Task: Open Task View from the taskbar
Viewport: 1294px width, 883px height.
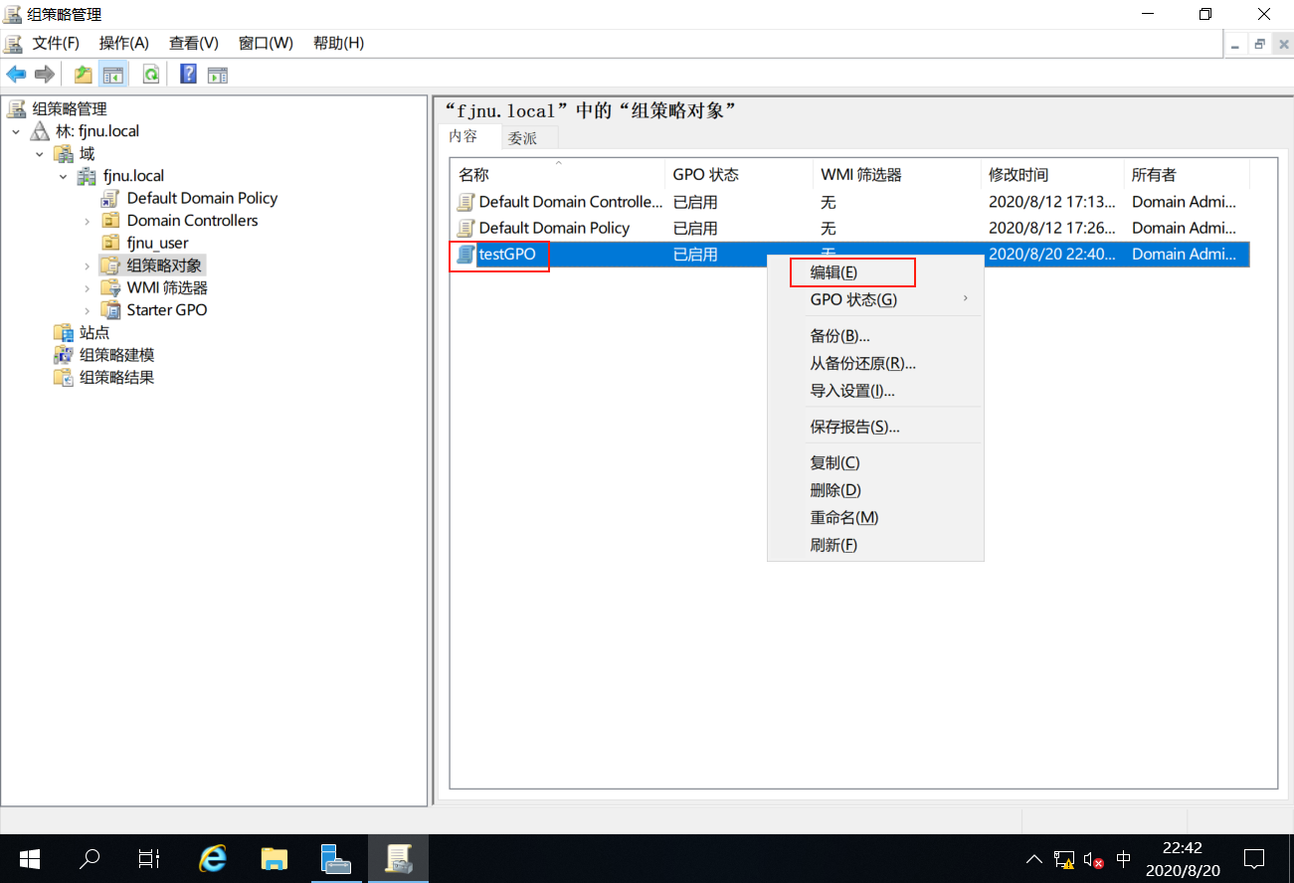Action: pyautogui.click(x=149, y=858)
